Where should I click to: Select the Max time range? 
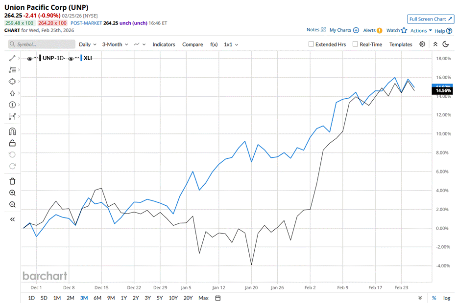[x=203, y=298]
